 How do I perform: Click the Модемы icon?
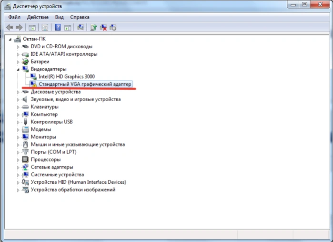click(25, 129)
